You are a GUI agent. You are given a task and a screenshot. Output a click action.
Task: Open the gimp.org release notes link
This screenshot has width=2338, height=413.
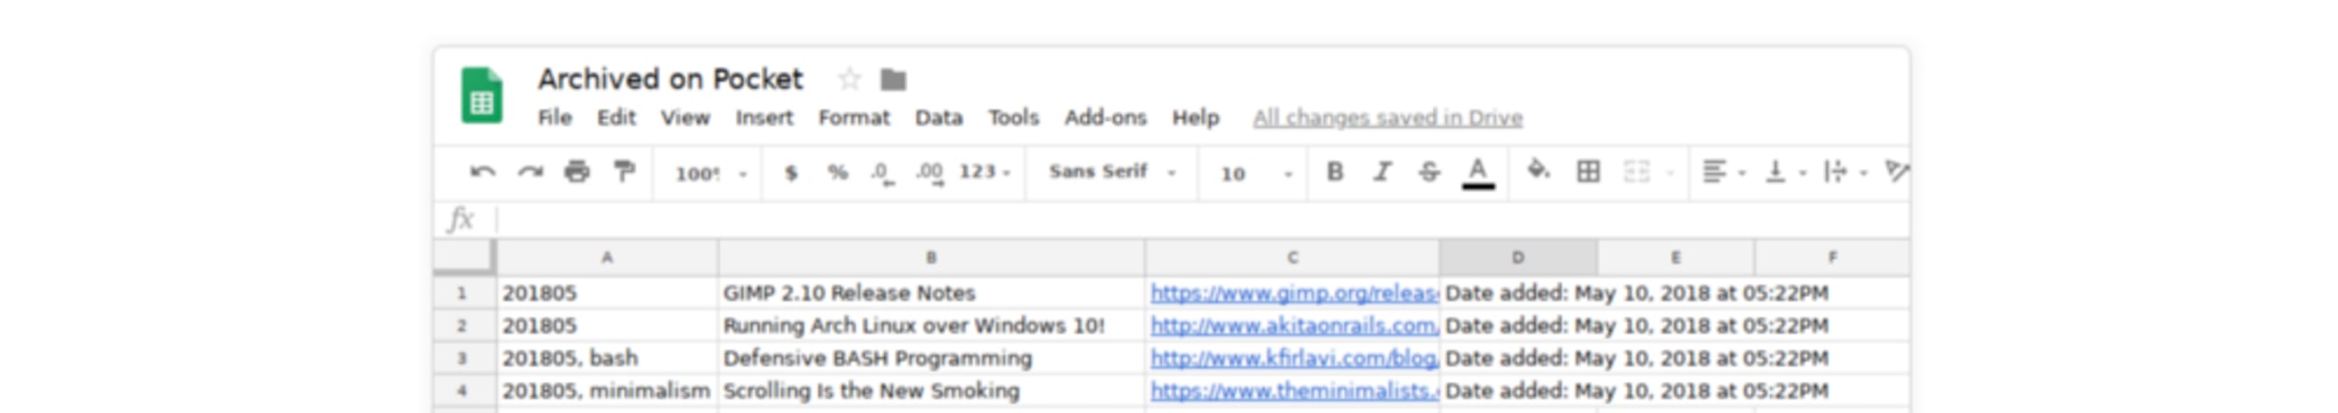click(1294, 294)
